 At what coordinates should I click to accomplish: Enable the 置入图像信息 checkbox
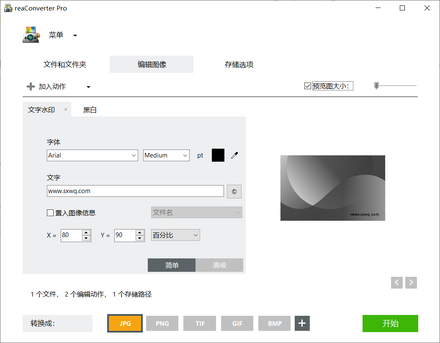click(50, 213)
